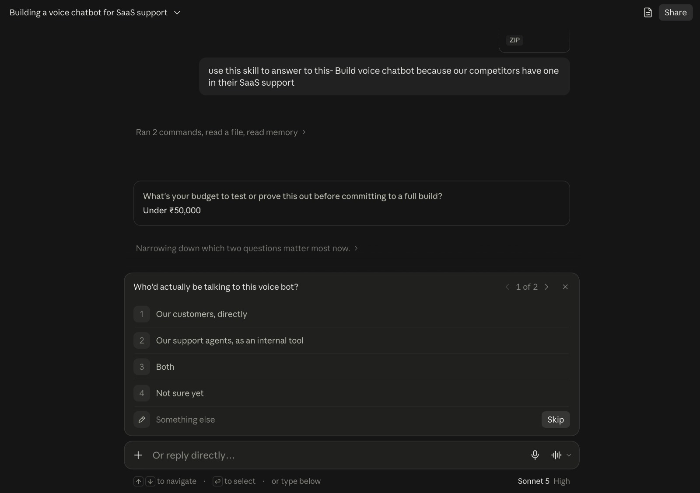Start voice mode waveform icon

(x=556, y=455)
